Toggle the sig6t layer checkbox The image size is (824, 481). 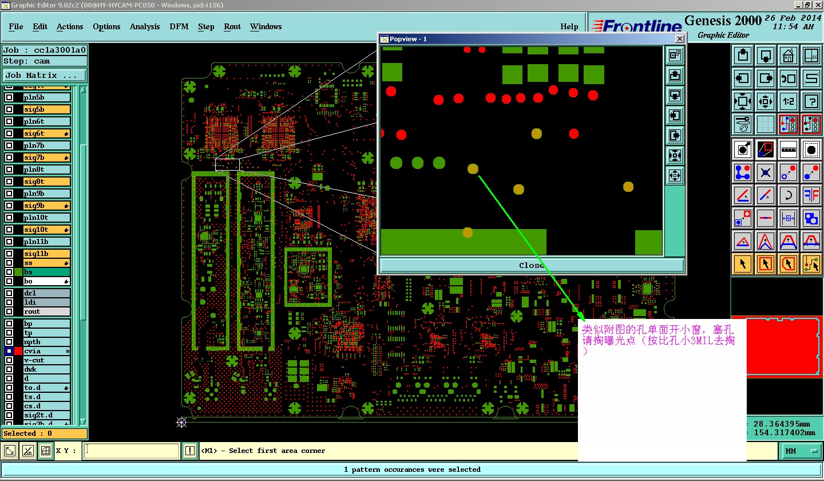pyautogui.click(x=9, y=133)
